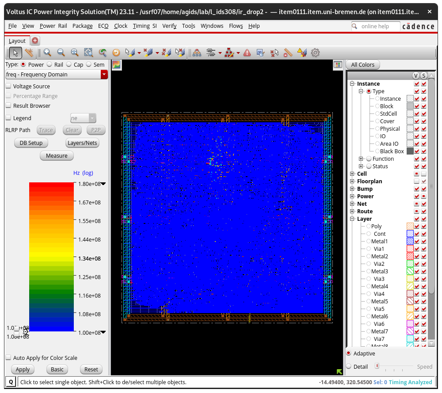Activate the ruler measurement tool
The height and width of the screenshot is (393, 442).
coord(29,53)
